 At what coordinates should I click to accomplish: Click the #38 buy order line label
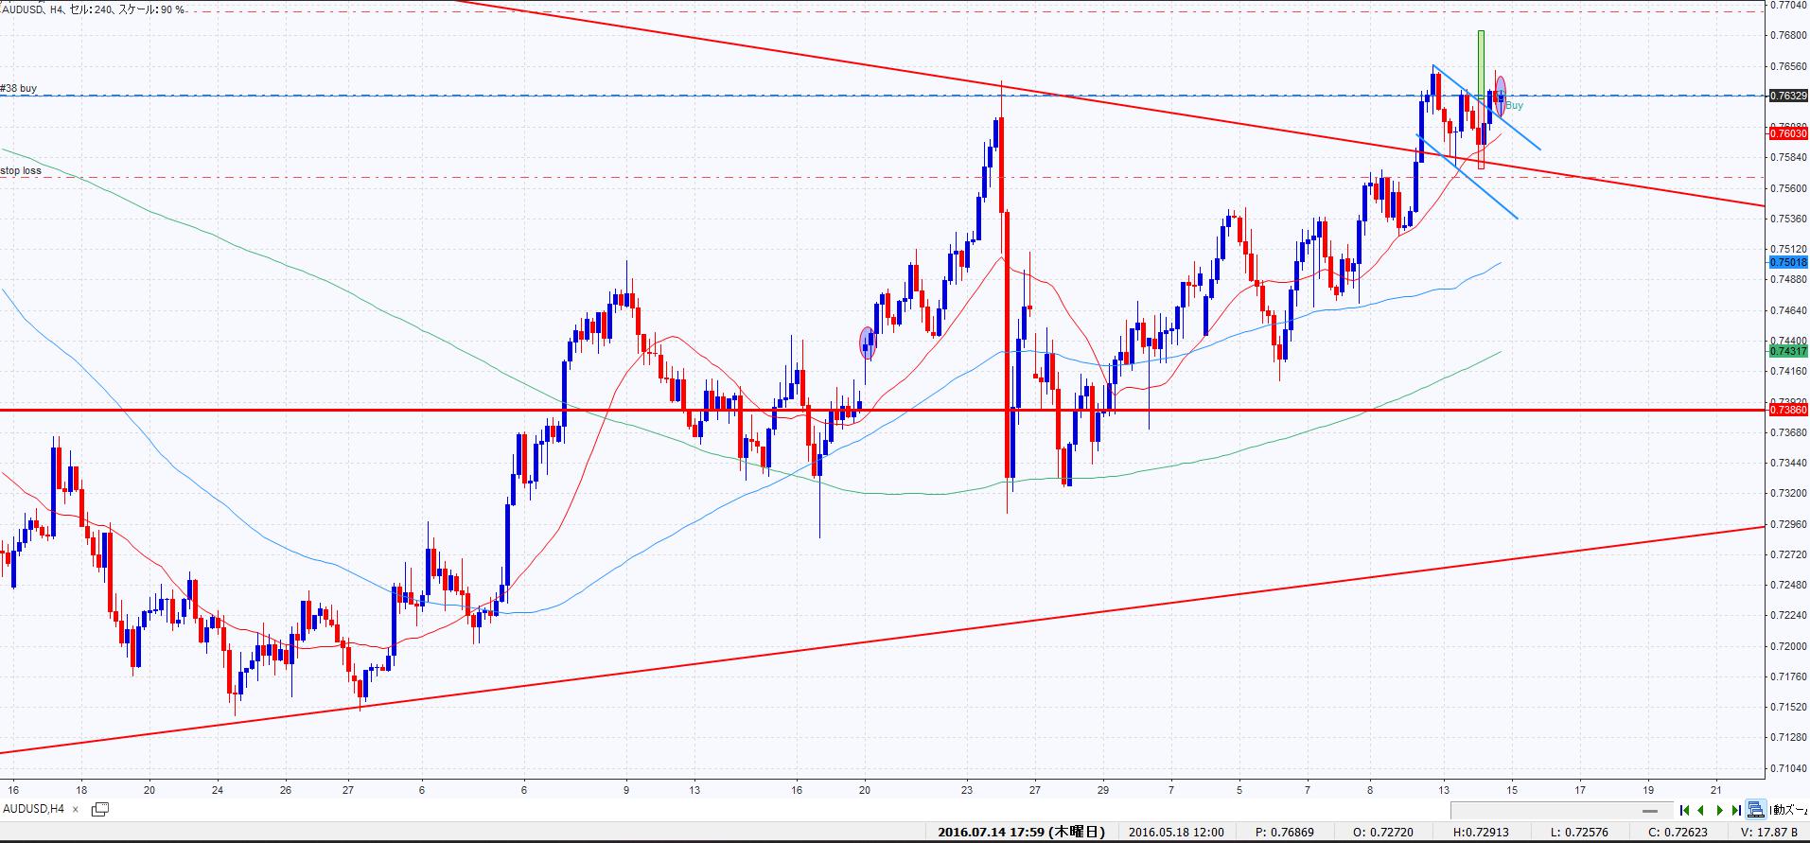(x=19, y=88)
